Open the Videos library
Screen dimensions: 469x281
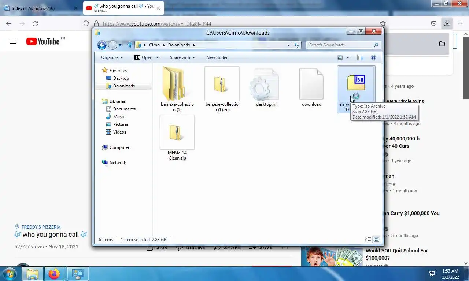119,132
